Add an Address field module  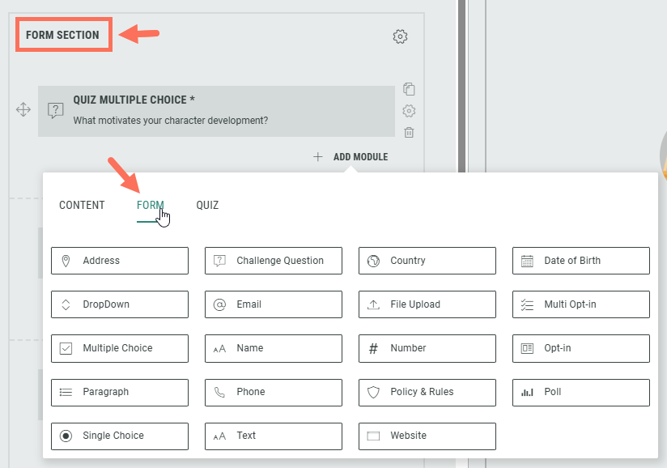pyautogui.click(x=120, y=261)
